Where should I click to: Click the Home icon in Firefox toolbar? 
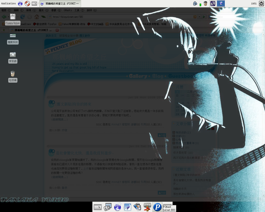(37, 17)
